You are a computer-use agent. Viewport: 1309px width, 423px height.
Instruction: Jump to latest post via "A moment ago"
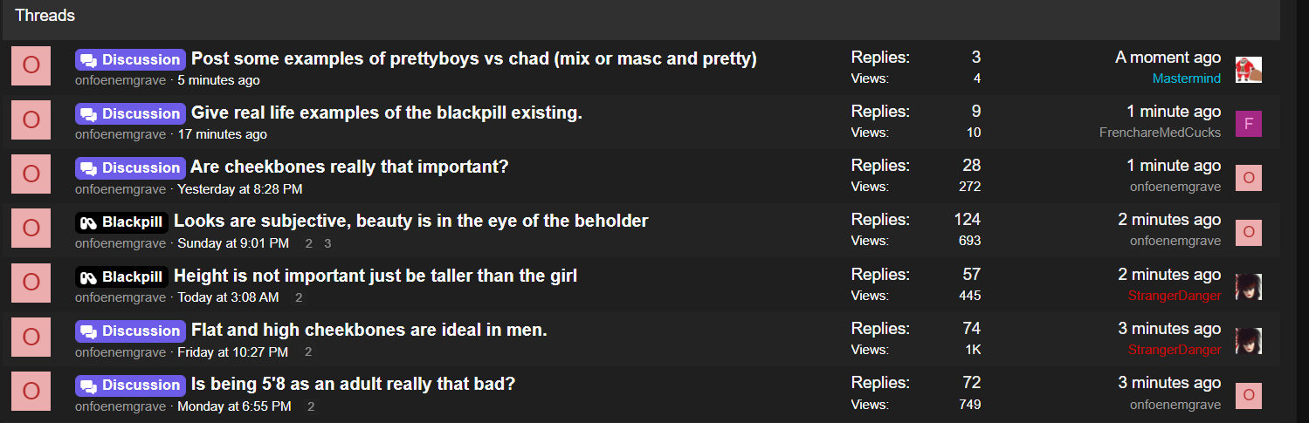(x=1168, y=58)
